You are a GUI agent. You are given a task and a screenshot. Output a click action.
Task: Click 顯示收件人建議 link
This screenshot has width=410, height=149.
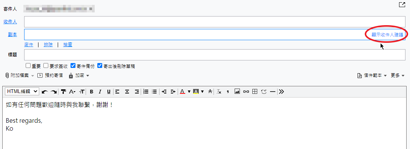tap(387, 35)
